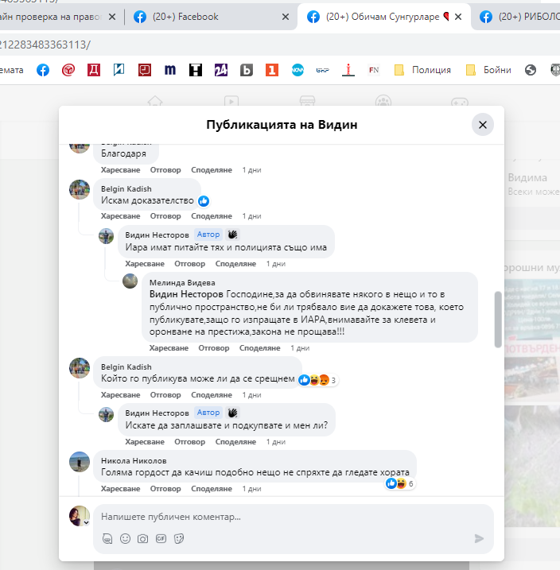Open the Полиция bookmarks folder

tap(422, 70)
